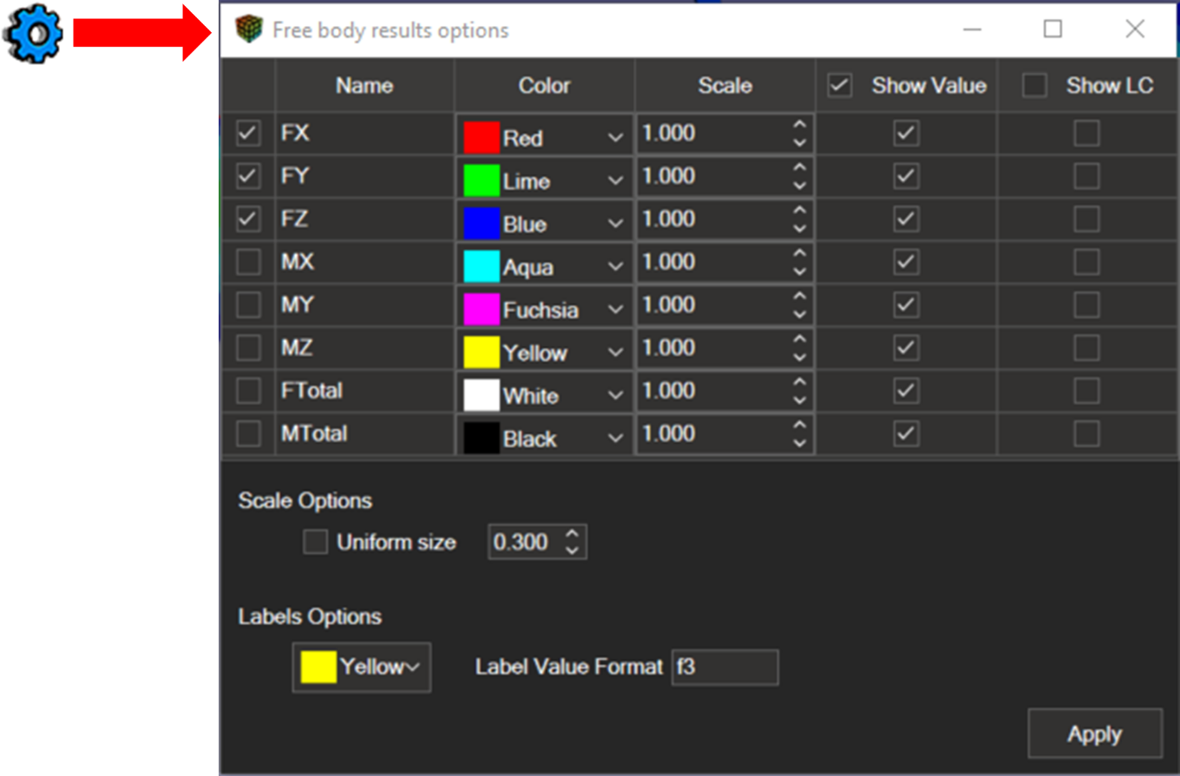The width and height of the screenshot is (1180, 776).
Task: Click the blue gear settings icon
Action: point(33,32)
